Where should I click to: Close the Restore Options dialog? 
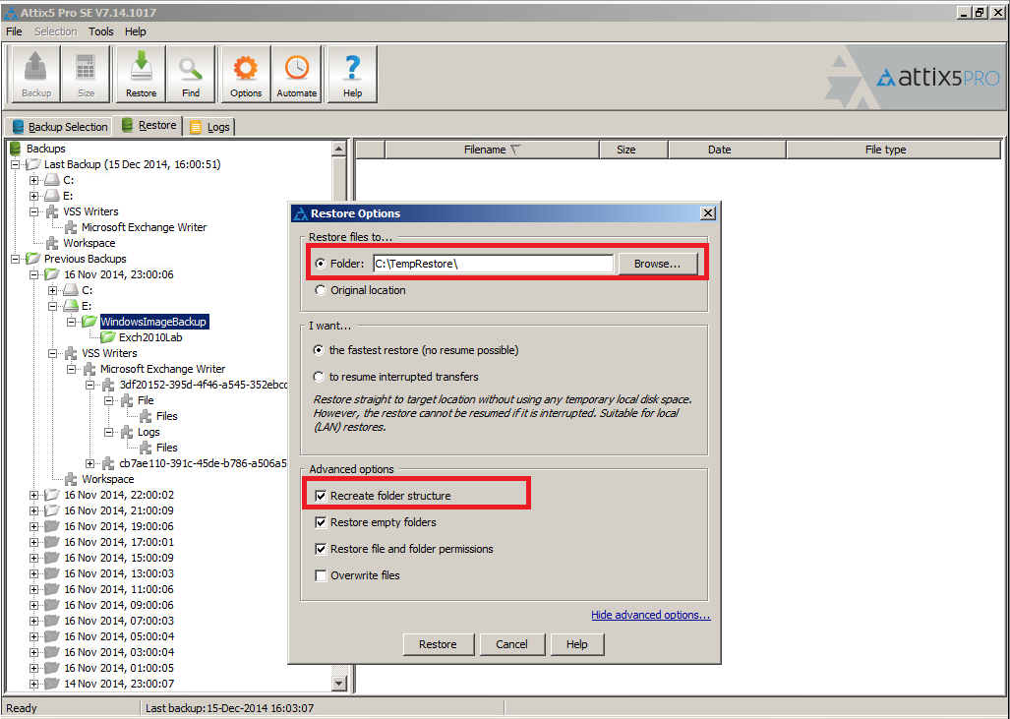click(707, 213)
